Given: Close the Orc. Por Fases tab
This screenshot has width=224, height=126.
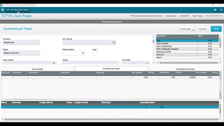Looking at the screenshot, I should (30, 10).
